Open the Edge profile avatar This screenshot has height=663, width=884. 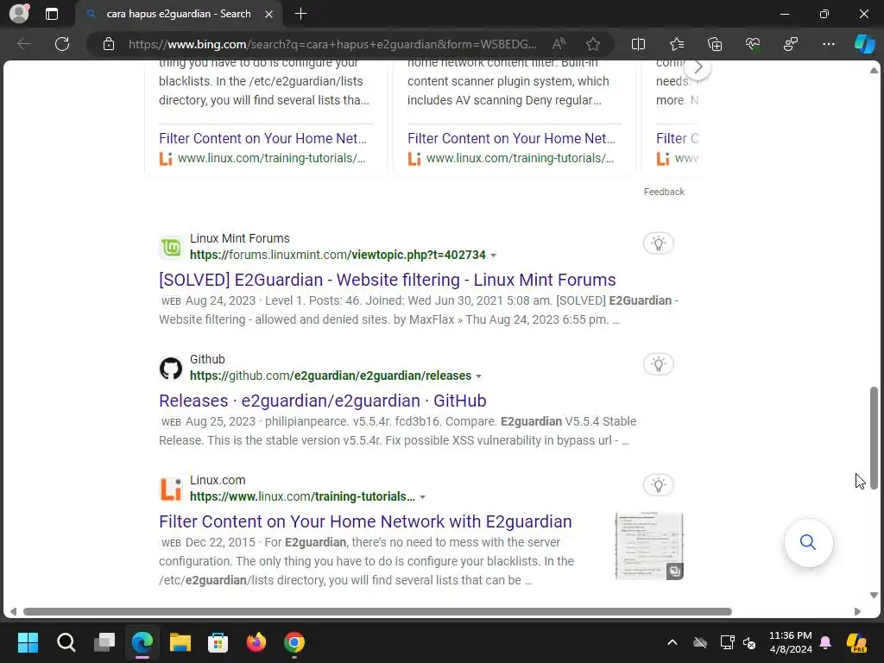(19, 14)
